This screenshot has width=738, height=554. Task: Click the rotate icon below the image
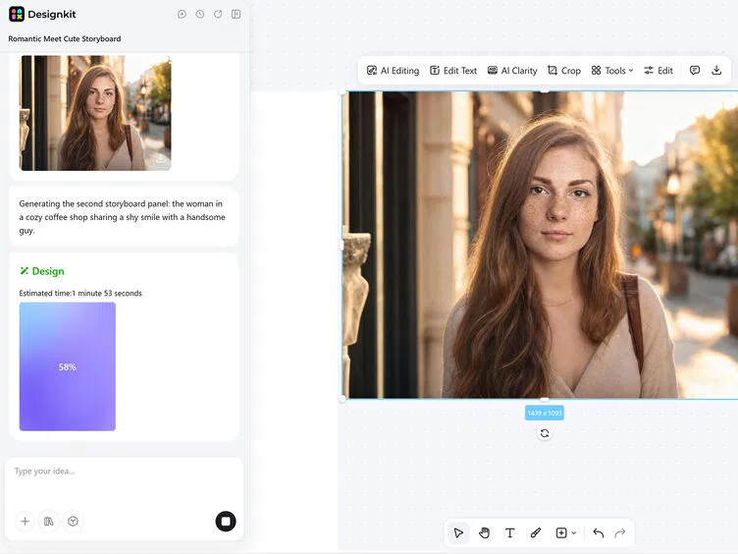[545, 433]
